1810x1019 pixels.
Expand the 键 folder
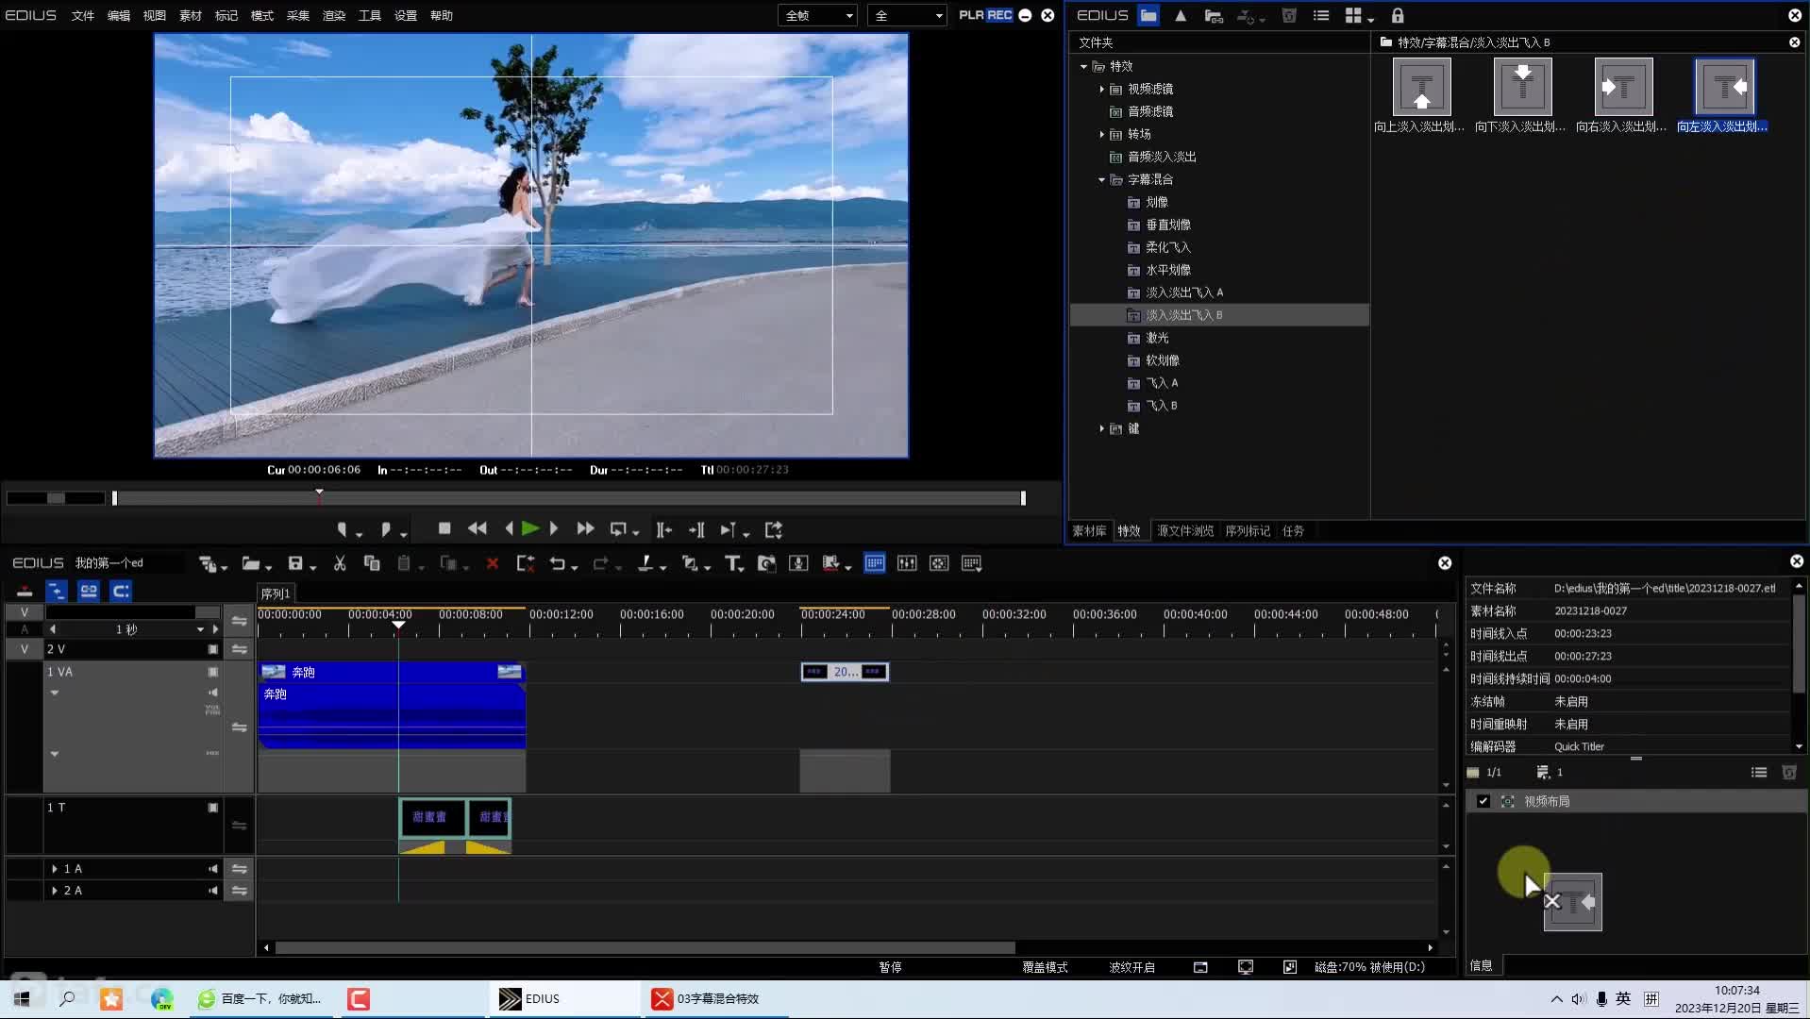pyautogui.click(x=1101, y=428)
